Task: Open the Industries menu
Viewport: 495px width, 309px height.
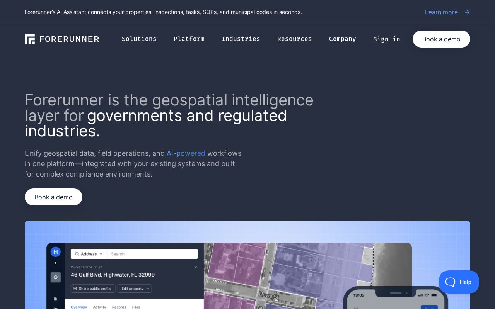Action: click(x=241, y=39)
